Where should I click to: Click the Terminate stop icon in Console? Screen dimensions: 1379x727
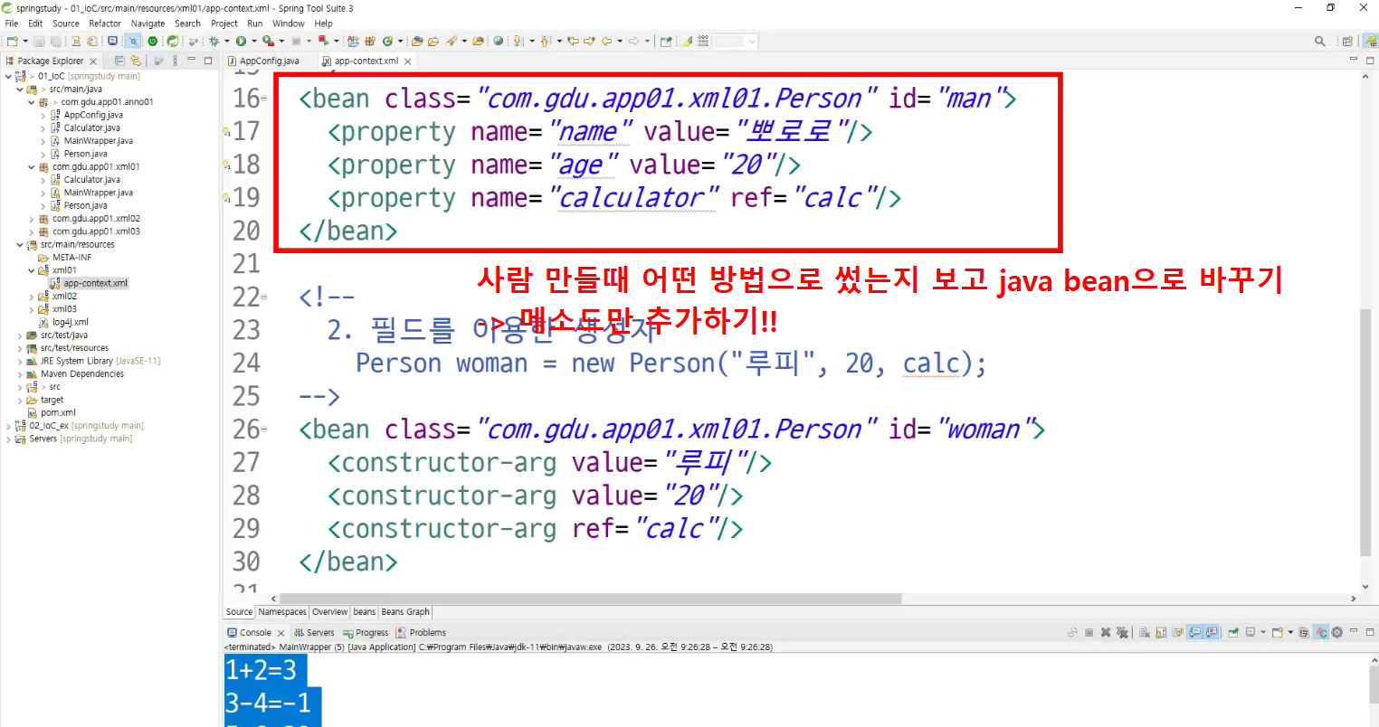pos(1089,632)
